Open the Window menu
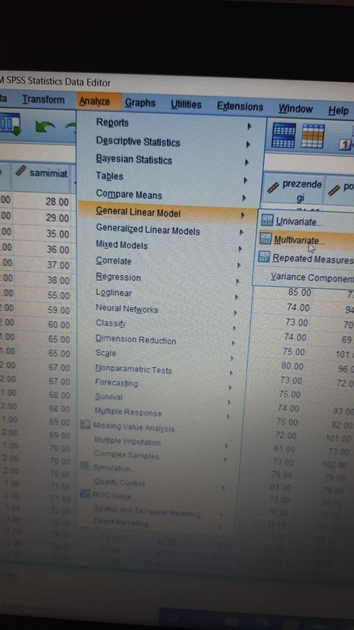Screen dimensions: 354x630 [x=296, y=109]
